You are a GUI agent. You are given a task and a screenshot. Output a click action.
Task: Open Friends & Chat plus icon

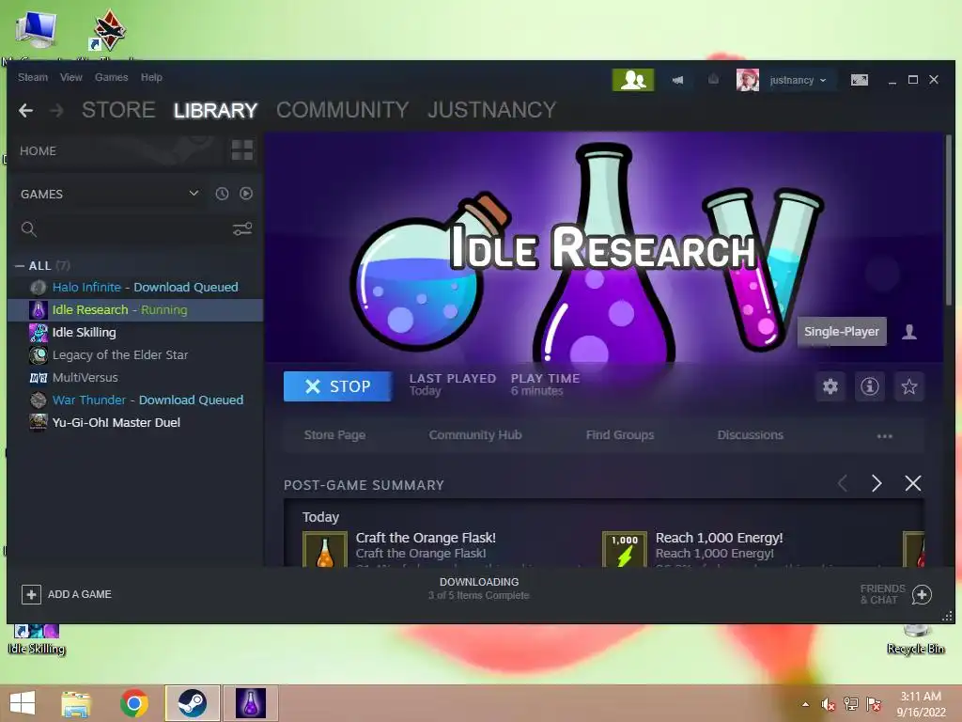click(x=922, y=594)
